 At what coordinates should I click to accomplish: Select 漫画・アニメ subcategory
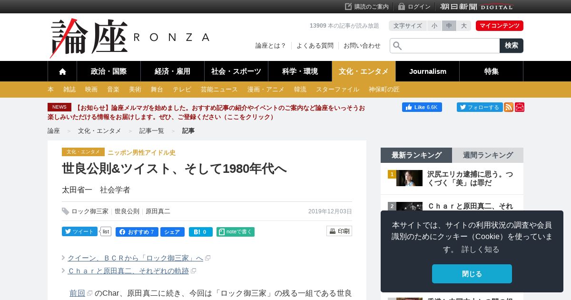tap(266, 90)
